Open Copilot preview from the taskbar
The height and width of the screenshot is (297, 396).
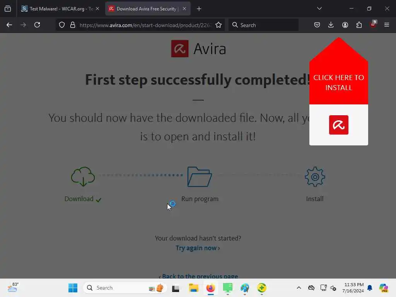(x=384, y=288)
